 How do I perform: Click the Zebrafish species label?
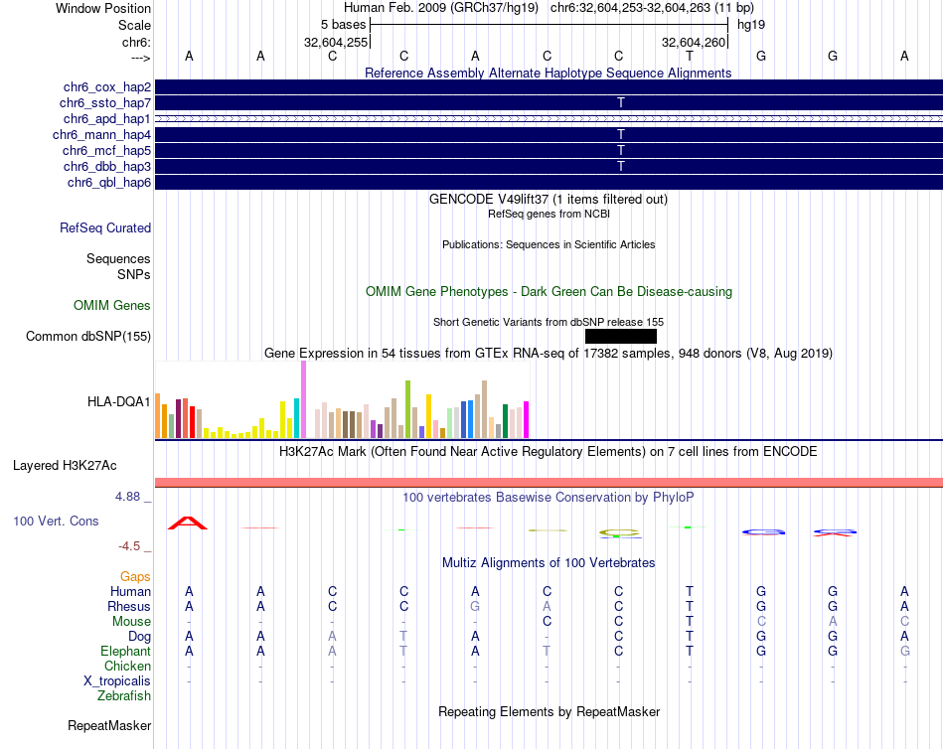(x=124, y=695)
